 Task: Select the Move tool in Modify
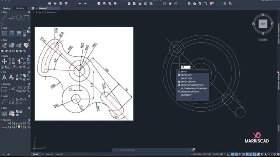4,61
